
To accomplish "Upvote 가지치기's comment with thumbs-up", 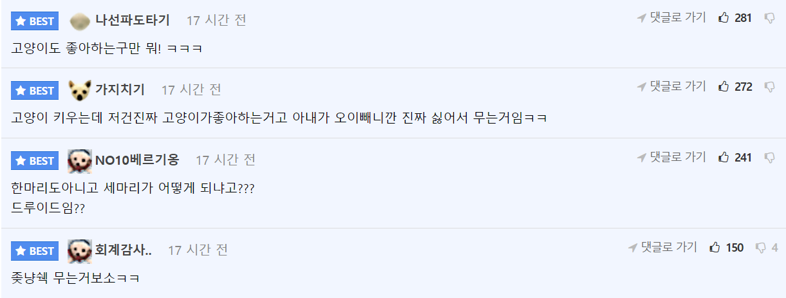I will [x=724, y=87].
